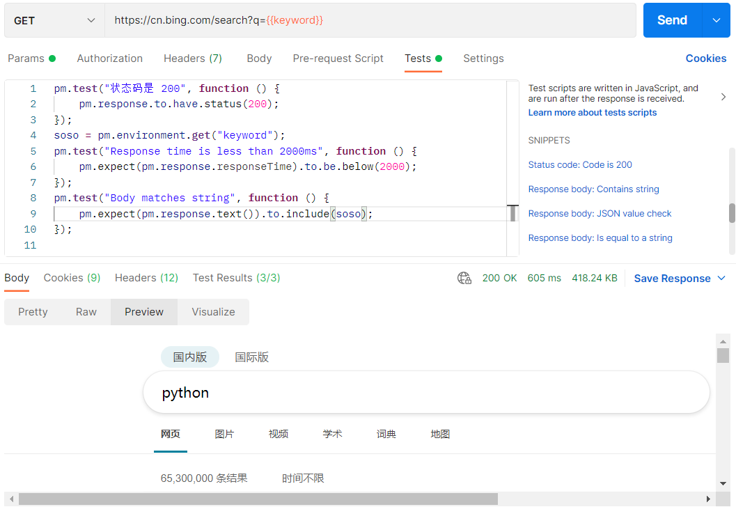This screenshot has height=507, width=736.
Task: Expand the Save Response dropdown chevron
Action: tap(721, 279)
